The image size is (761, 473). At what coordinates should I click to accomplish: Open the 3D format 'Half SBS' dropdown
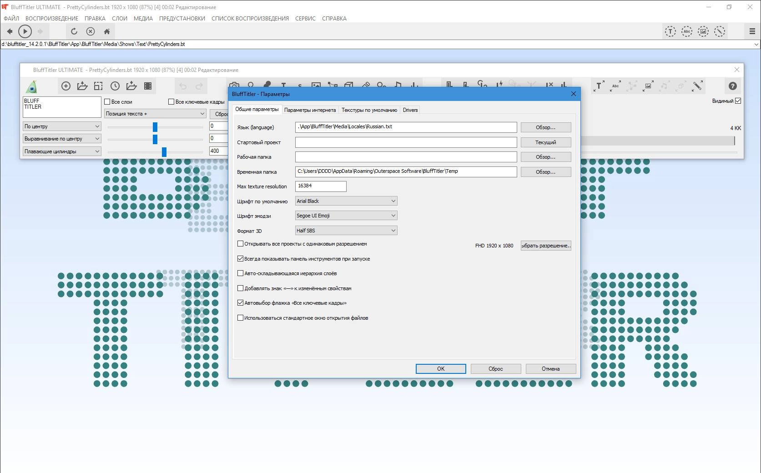click(346, 231)
